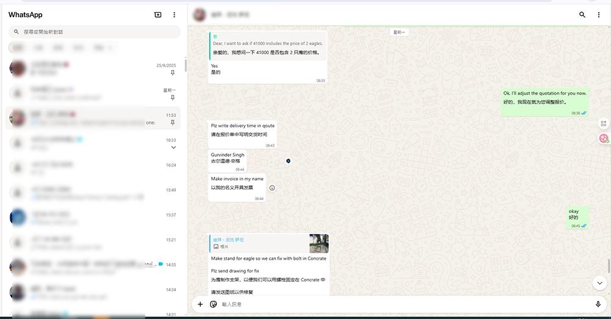Open the attachment plus button
Viewport: 611px width, 319px height.
(200, 304)
